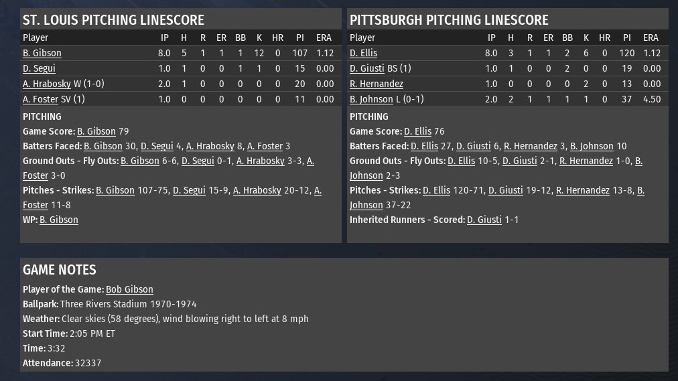The image size is (678, 381).
Task: Click B. Johnson beside L (0-1)
Action: pyautogui.click(x=371, y=99)
